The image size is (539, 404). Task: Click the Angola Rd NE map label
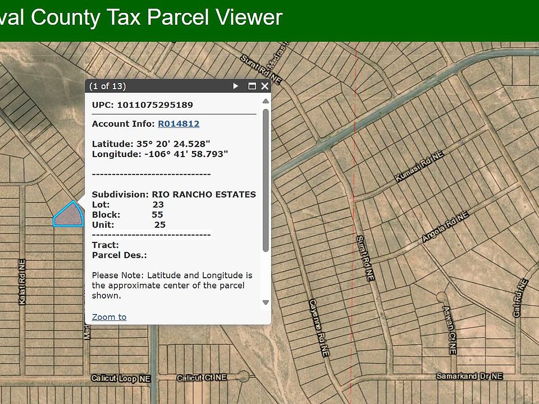coord(445,226)
